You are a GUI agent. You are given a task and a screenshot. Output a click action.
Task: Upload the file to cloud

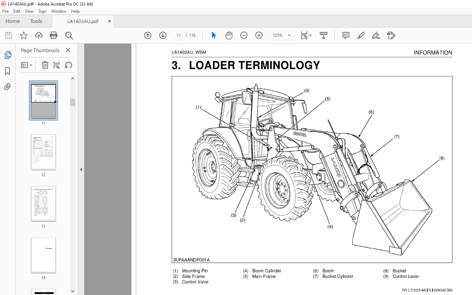39,35
